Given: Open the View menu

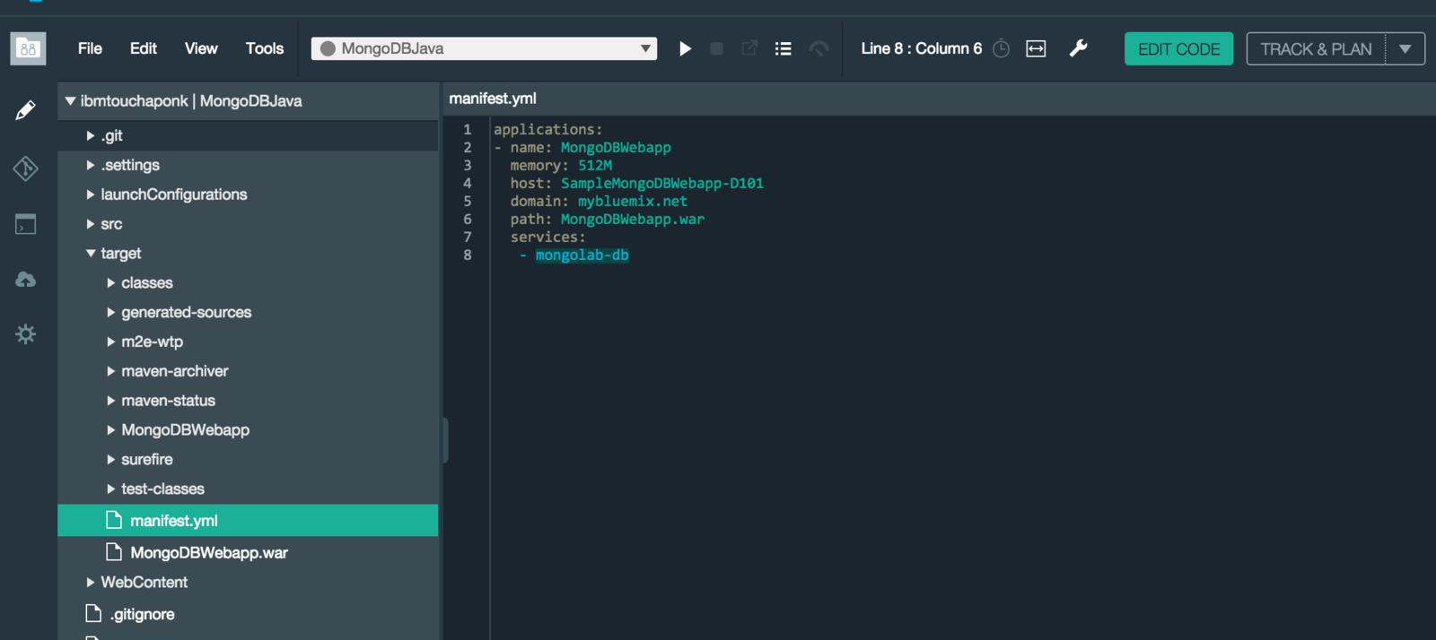Looking at the screenshot, I should (x=201, y=48).
